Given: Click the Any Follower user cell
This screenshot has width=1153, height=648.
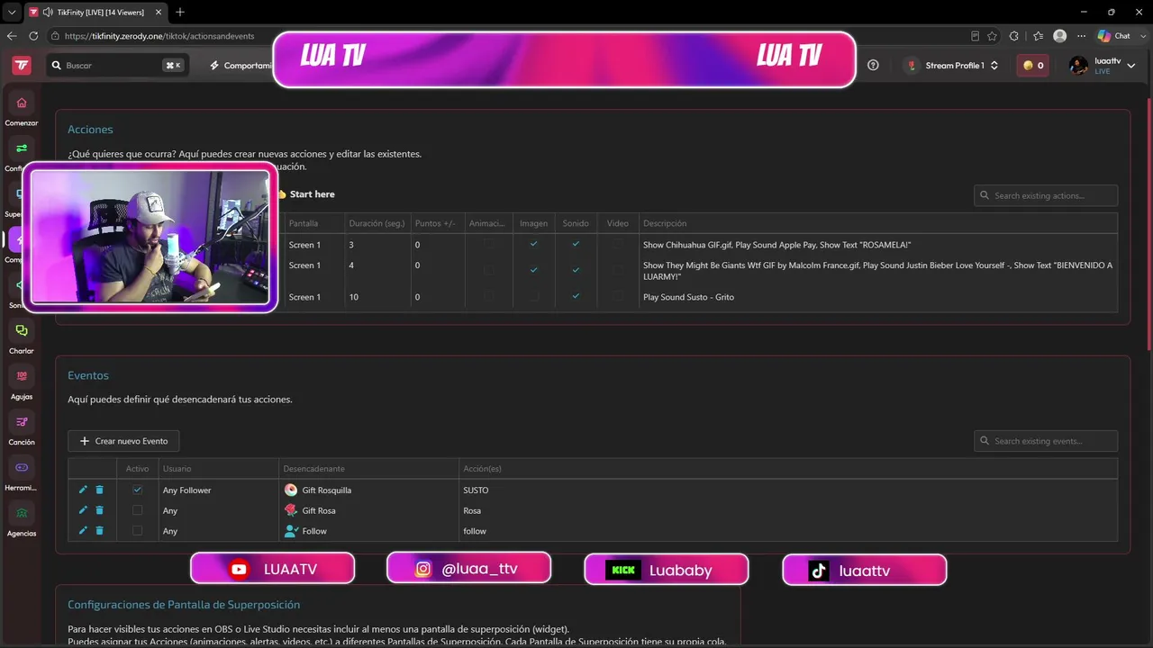Looking at the screenshot, I should point(186,490).
